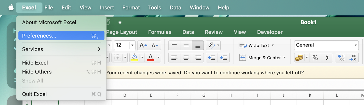Click the Decrease Indent icon
The height and width of the screenshot is (105, 364).
[x=212, y=58]
